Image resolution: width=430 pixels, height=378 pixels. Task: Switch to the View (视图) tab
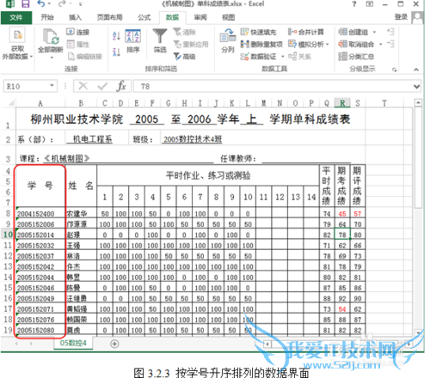229,18
